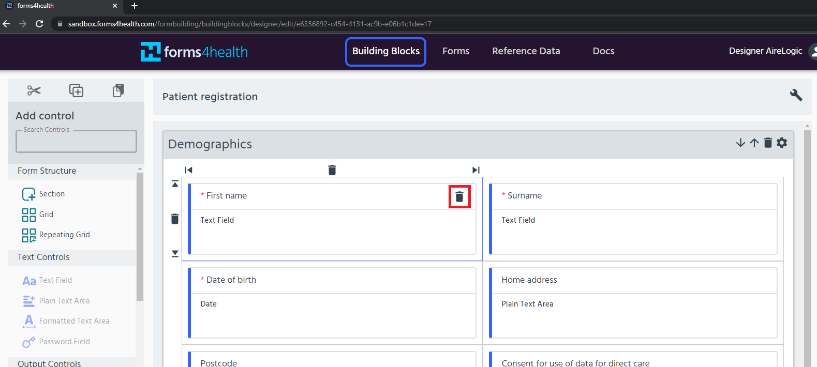817x367 pixels.
Task: Open the Building Blocks tab
Action: pyautogui.click(x=385, y=51)
